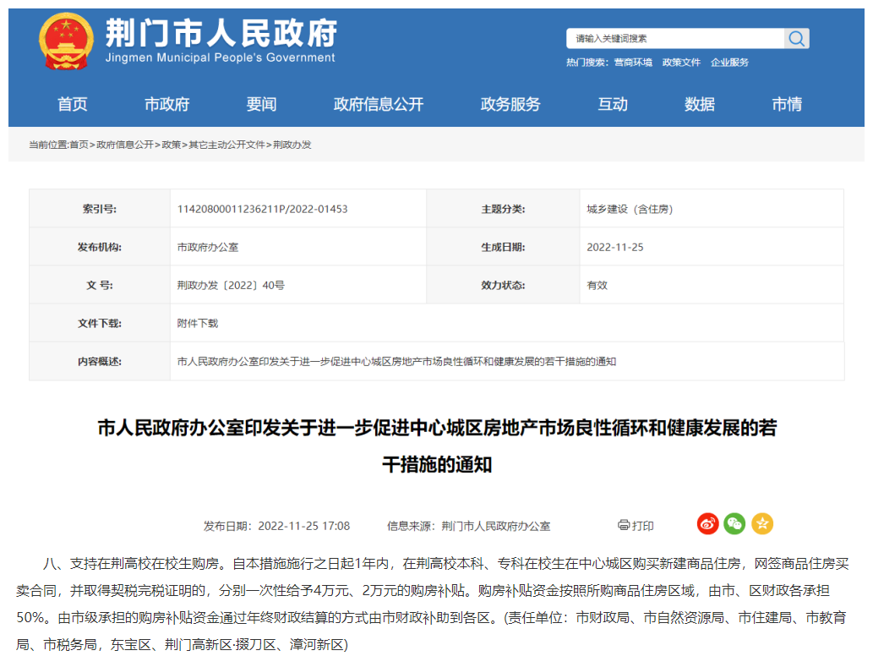Open the 互动 navigation item
This screenshot has height=667, width=873.
[x=613, y=105]
